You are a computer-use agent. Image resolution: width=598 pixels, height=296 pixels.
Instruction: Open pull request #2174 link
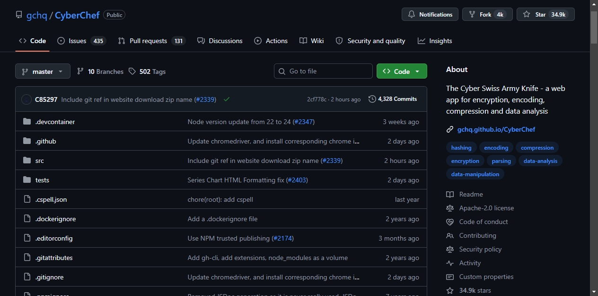coord(282,238)
